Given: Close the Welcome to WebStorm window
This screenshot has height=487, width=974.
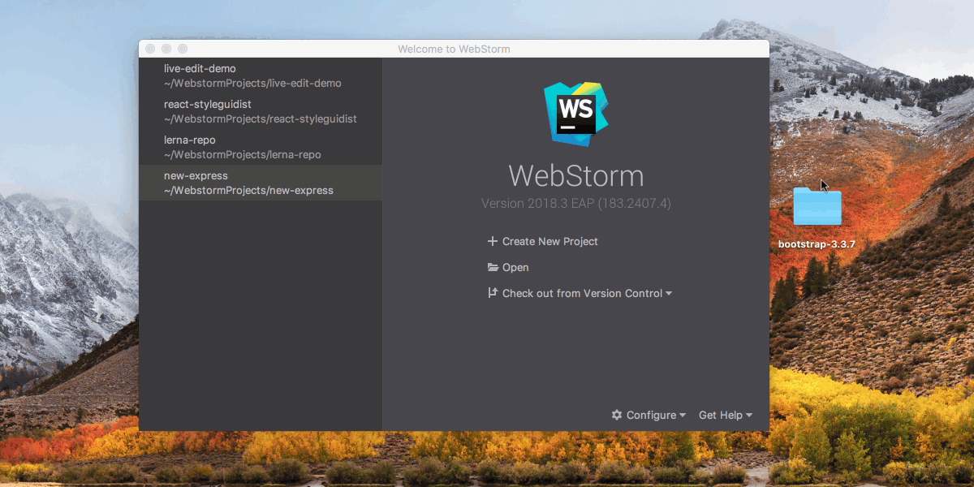Looking at the screenshot, I should point(150,49).
